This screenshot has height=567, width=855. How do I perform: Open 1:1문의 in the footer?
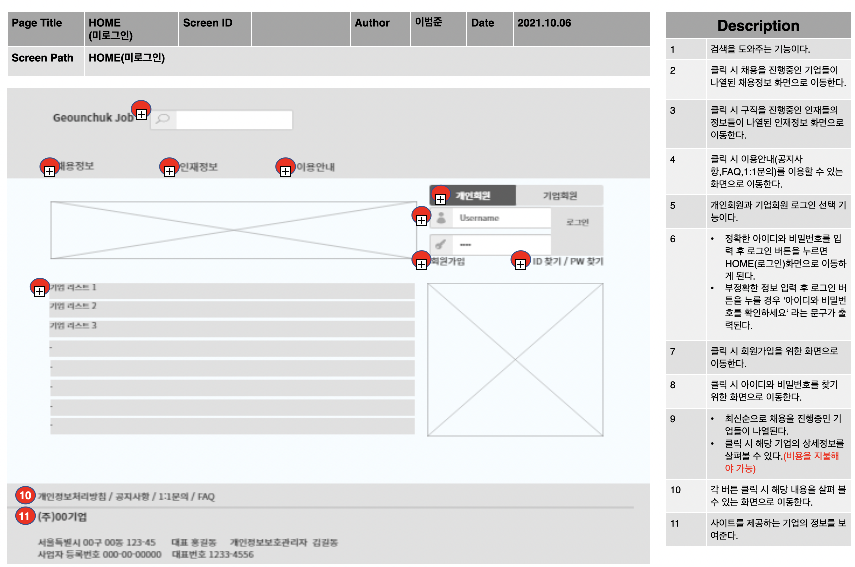(173, 496)
